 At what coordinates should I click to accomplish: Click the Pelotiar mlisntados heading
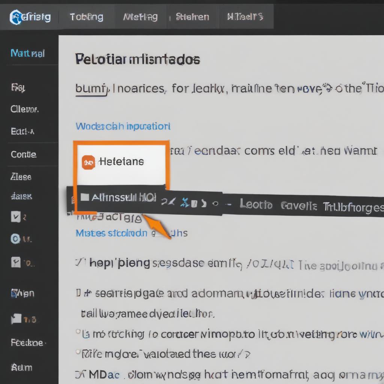(x=137, y=60)
